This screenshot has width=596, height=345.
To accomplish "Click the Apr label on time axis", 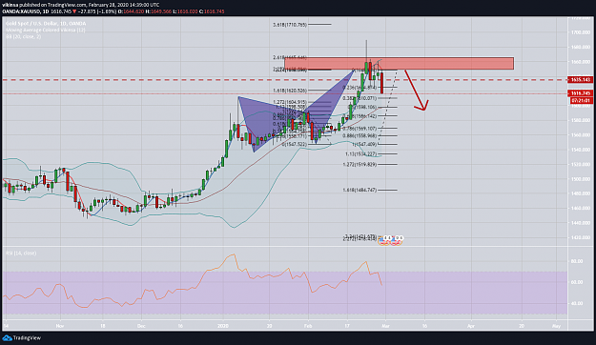I will coord(471,326).
